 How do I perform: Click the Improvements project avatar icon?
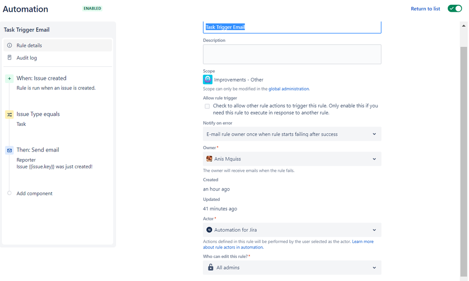[x=208, y=80]
